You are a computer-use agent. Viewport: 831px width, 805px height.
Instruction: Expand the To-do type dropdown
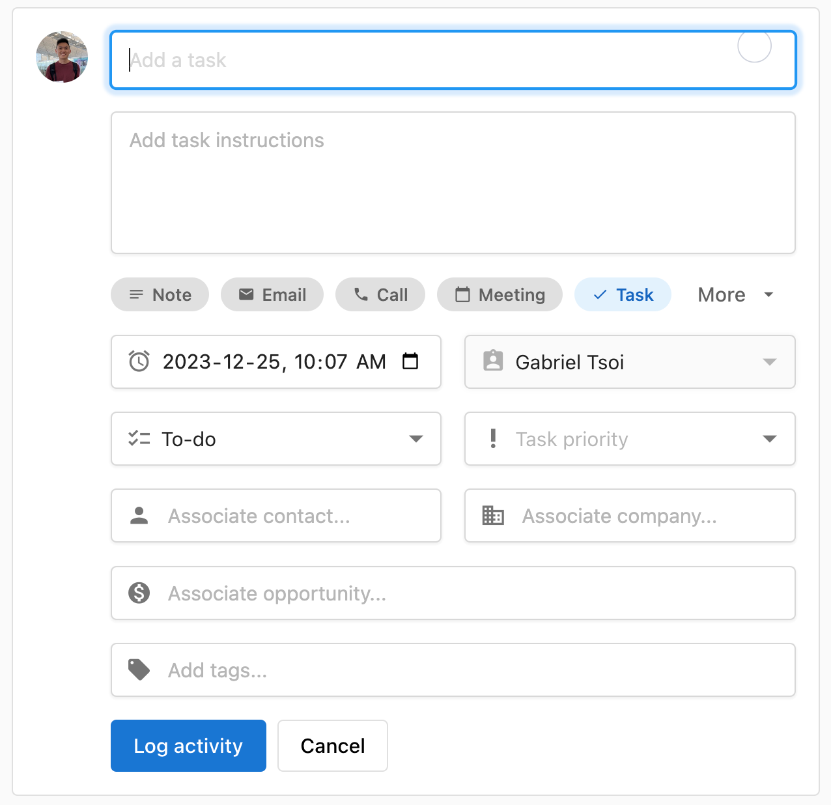click(416, 438)
